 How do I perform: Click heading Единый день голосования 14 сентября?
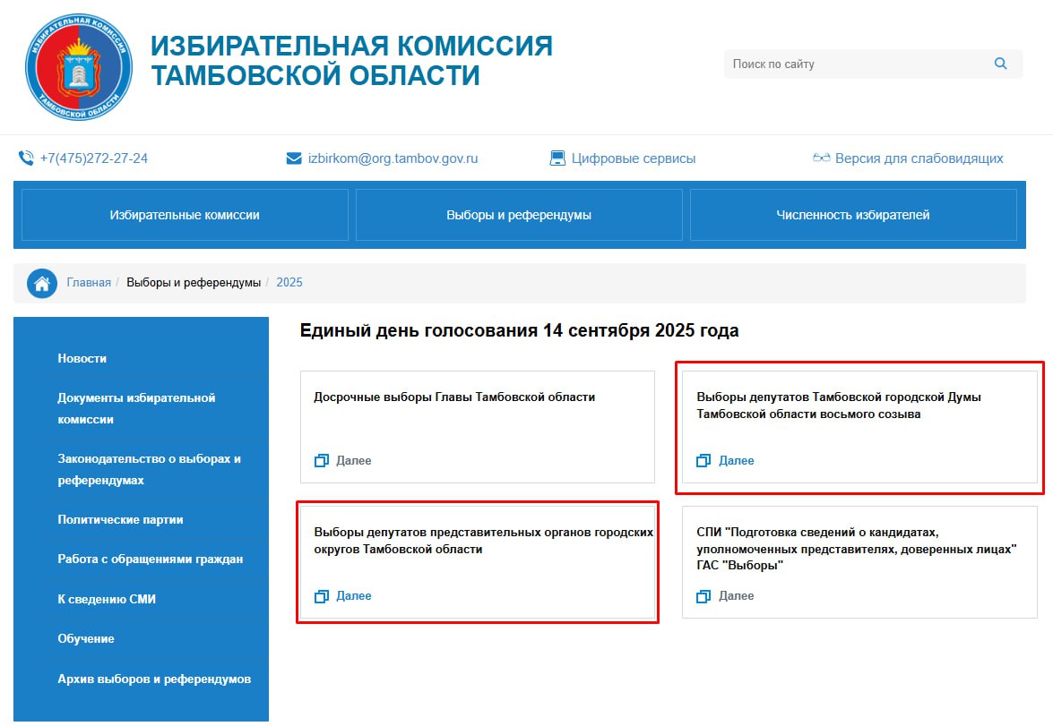(519, 331)
